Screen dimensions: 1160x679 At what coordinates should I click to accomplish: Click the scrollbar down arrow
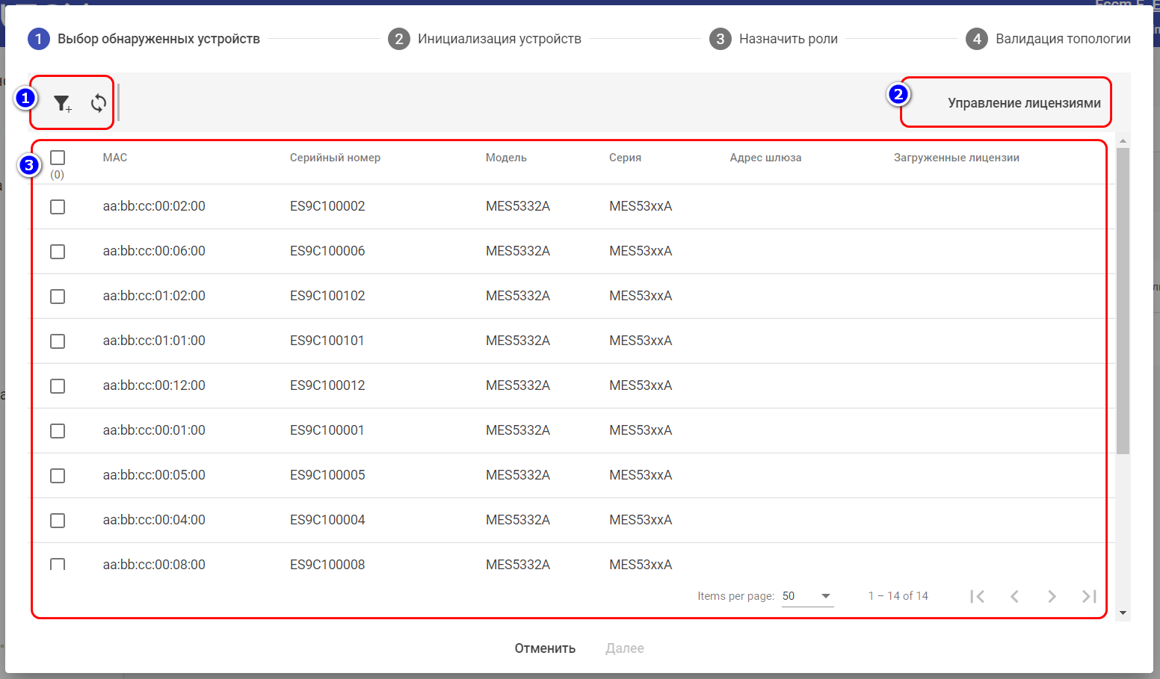[x=1123, y=613]
